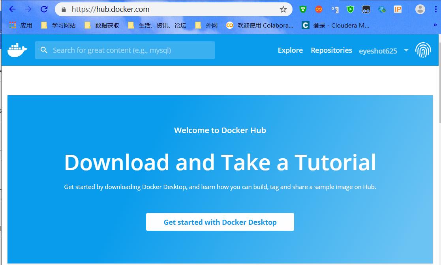This screenshot has height=265, width=441.
Task: Open the 欢迎使用 Colabora... bookmark
Action: point(260,26)
